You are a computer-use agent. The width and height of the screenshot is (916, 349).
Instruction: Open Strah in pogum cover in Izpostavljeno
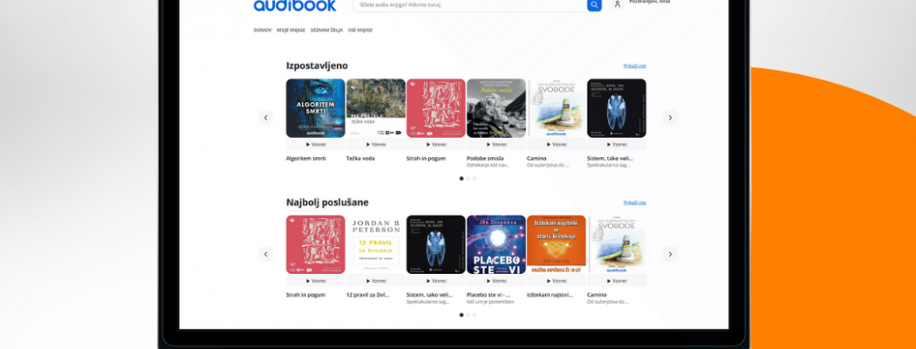click(436, 108)
